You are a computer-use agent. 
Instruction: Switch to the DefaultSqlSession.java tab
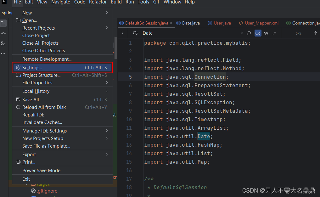click(146, 23)
